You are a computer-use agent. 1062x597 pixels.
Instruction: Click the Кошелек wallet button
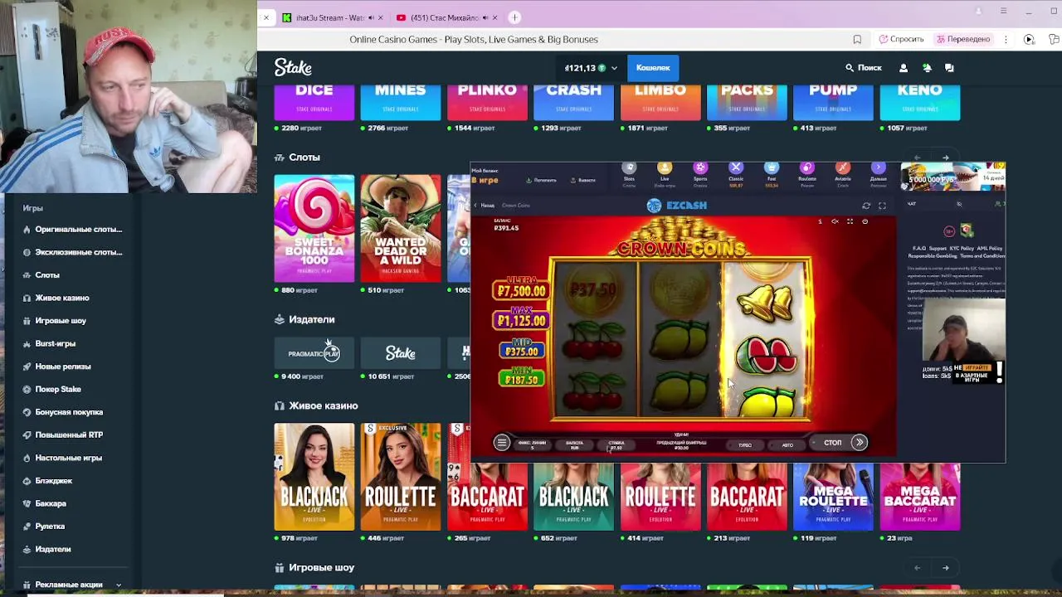[x=653, y=68]
